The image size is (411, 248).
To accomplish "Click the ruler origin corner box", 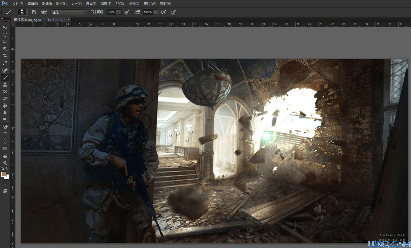I will [x=13, y=24].
